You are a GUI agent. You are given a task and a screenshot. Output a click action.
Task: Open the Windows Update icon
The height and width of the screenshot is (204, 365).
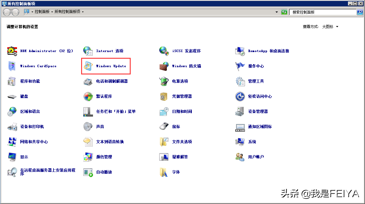click(x=88, y=66)
